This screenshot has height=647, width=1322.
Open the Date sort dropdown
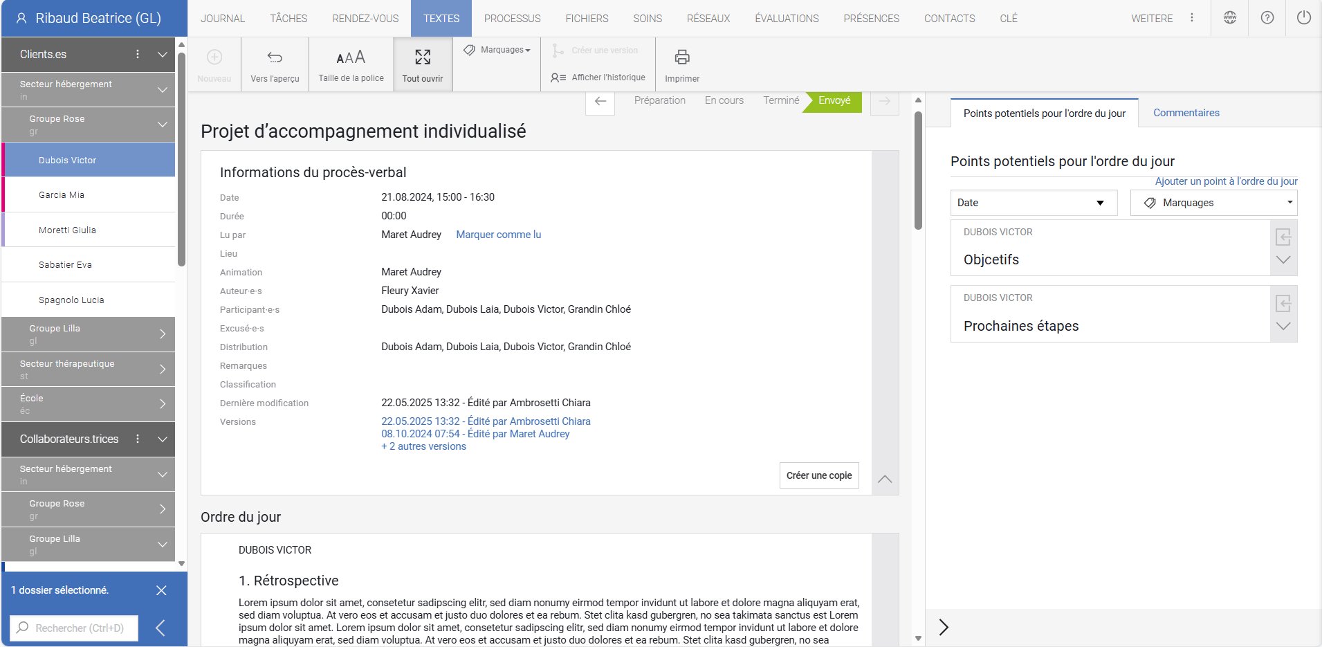point(1034,203)
